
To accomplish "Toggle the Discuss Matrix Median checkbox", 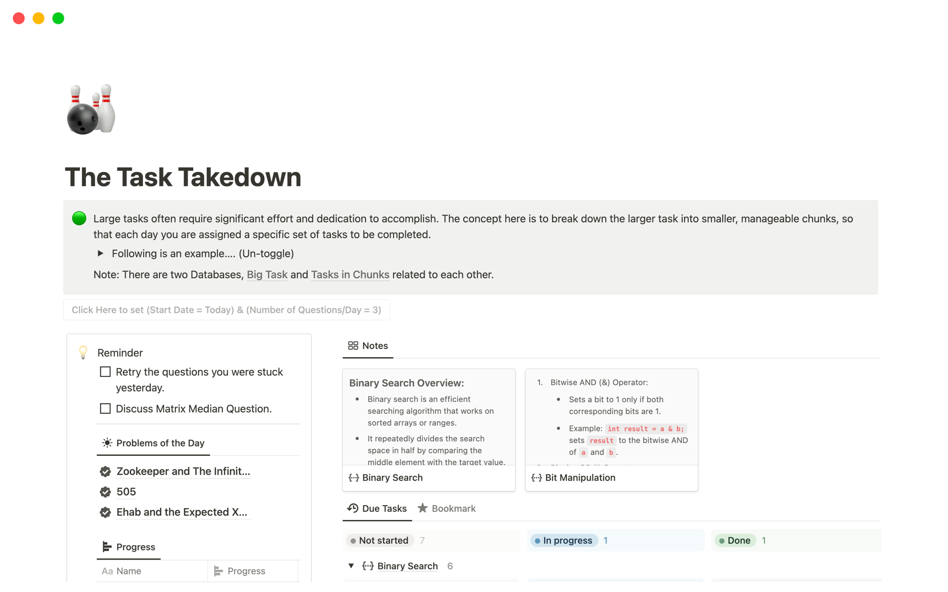I will point(106,408).
